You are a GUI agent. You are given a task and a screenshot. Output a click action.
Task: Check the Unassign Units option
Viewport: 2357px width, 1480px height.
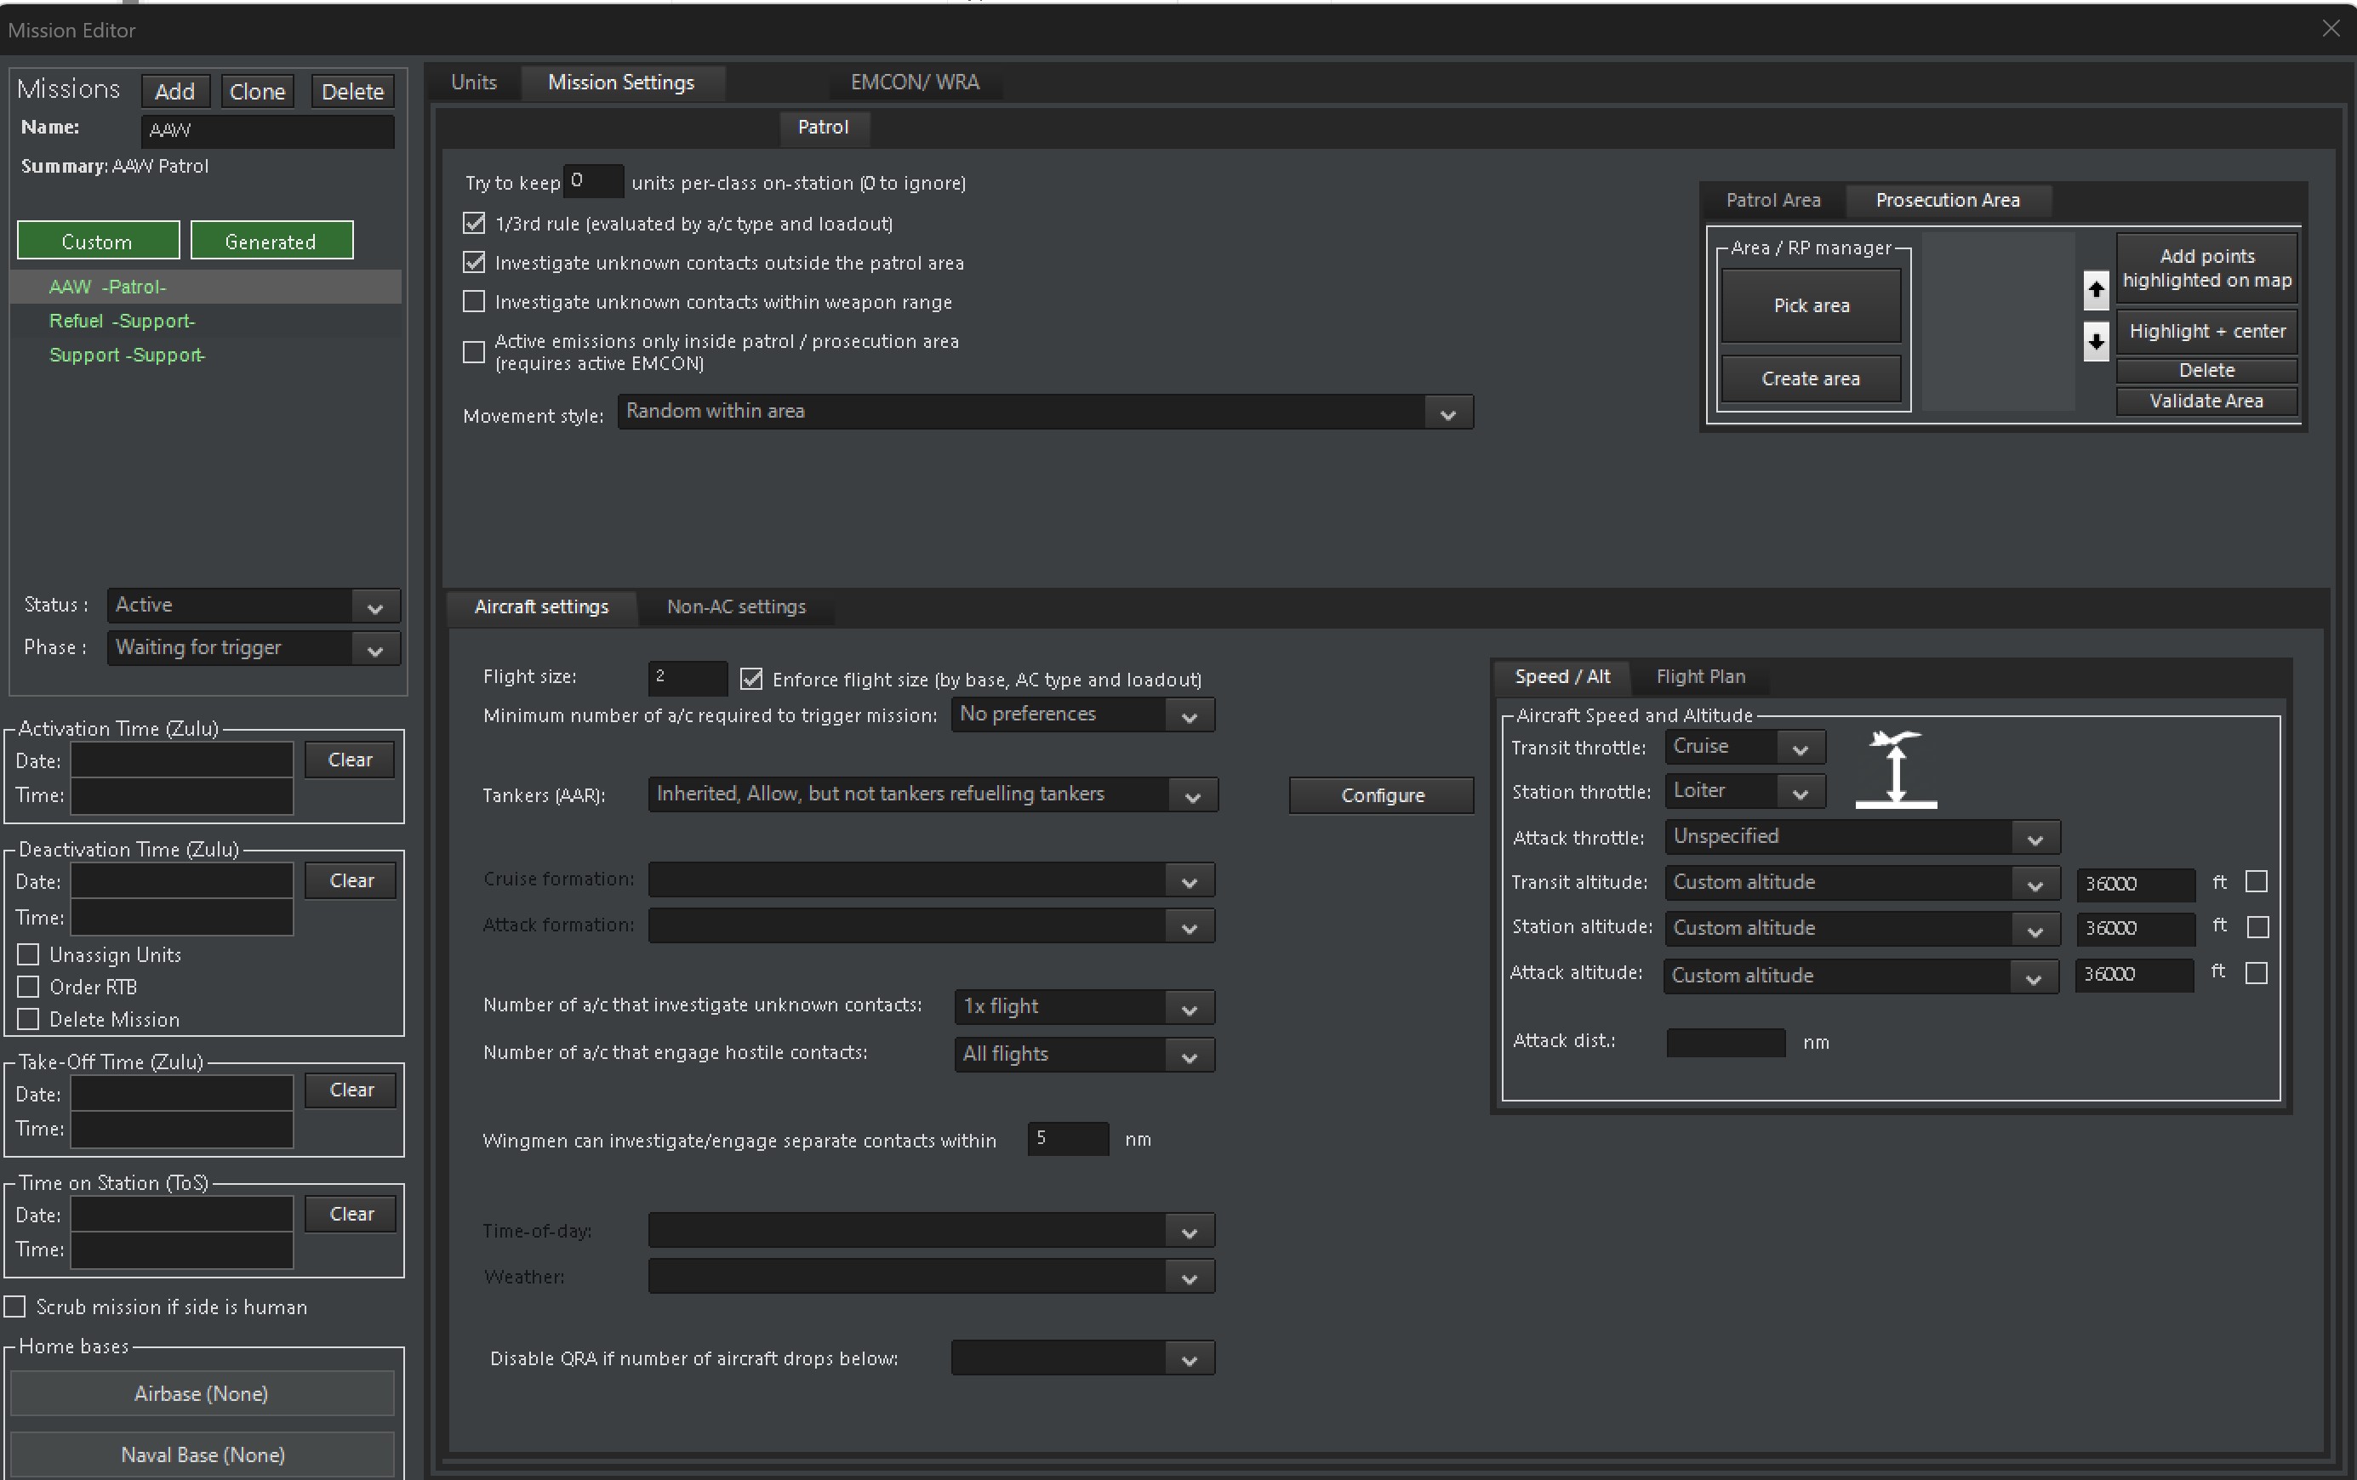click(28, 954)
